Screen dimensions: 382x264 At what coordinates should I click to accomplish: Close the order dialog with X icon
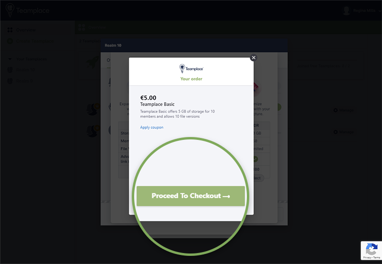(254, 58)
